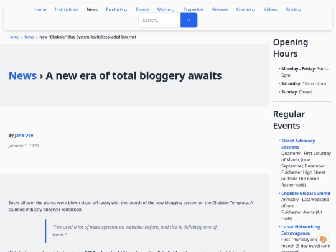Click the italic blockquote text
Image resolution: width=336 pixels, height=252 pixels.
pos(134,231)
